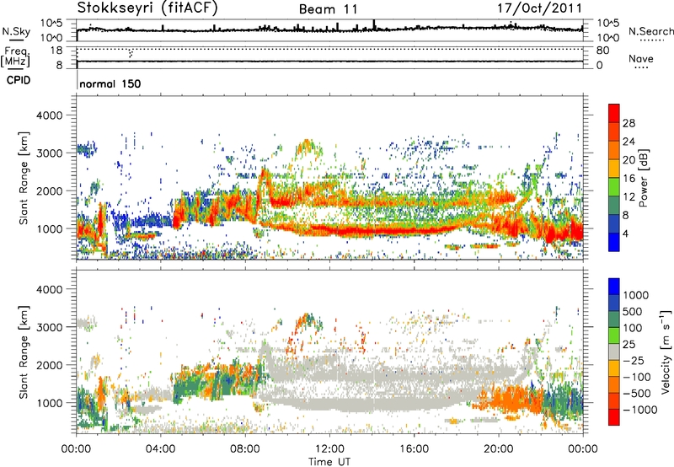Image resolution: width=674 pixels, height=467 pixels.
Task: Click the '16:00' time axis tick label
Action: [x=415, y=449]
